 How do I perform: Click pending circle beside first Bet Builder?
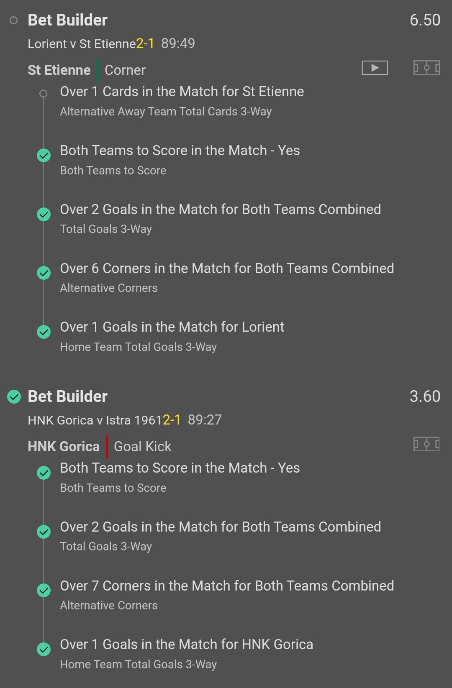pos(14,20)
